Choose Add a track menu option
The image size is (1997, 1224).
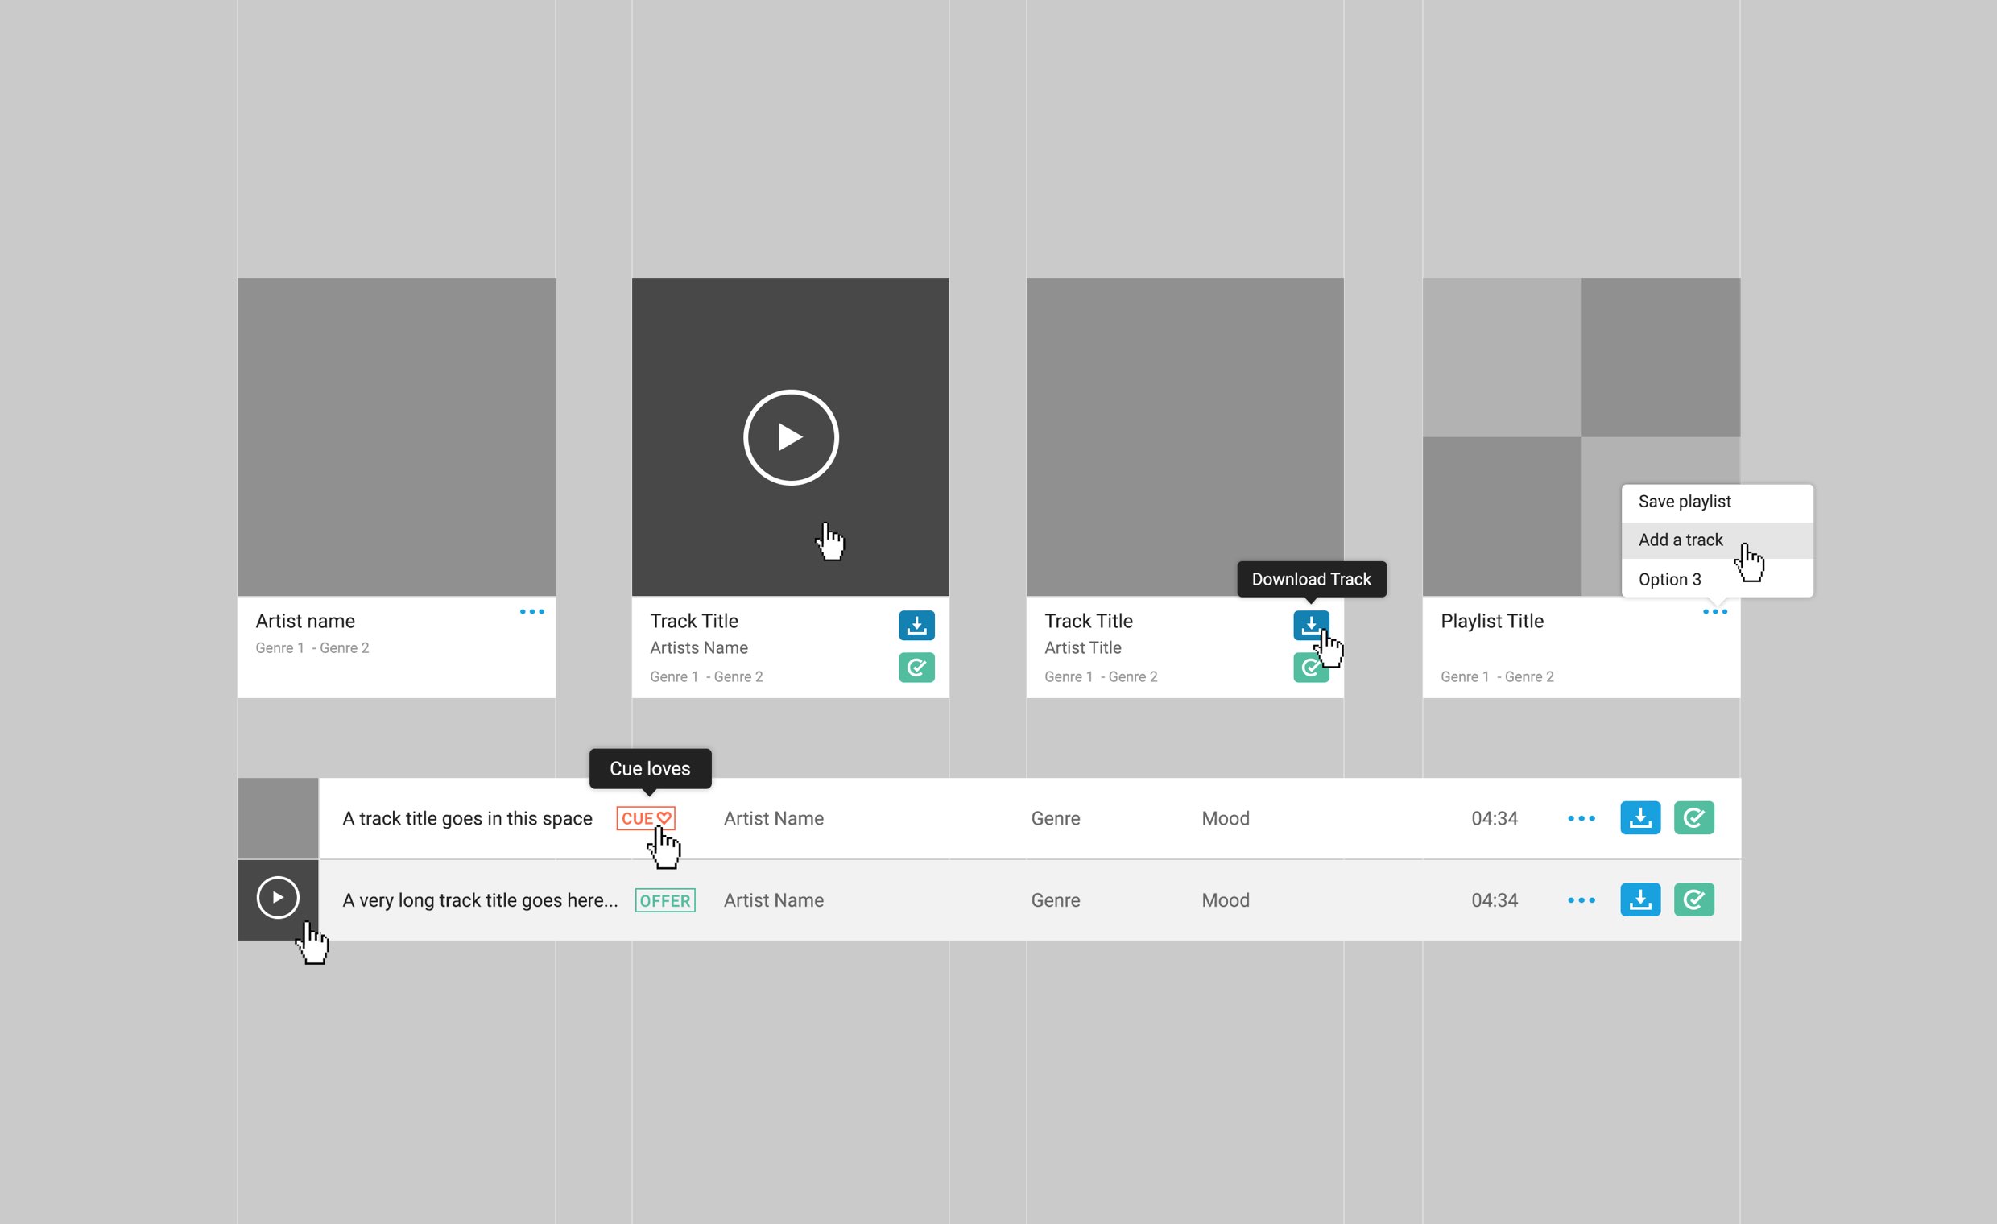point(1680,540)
